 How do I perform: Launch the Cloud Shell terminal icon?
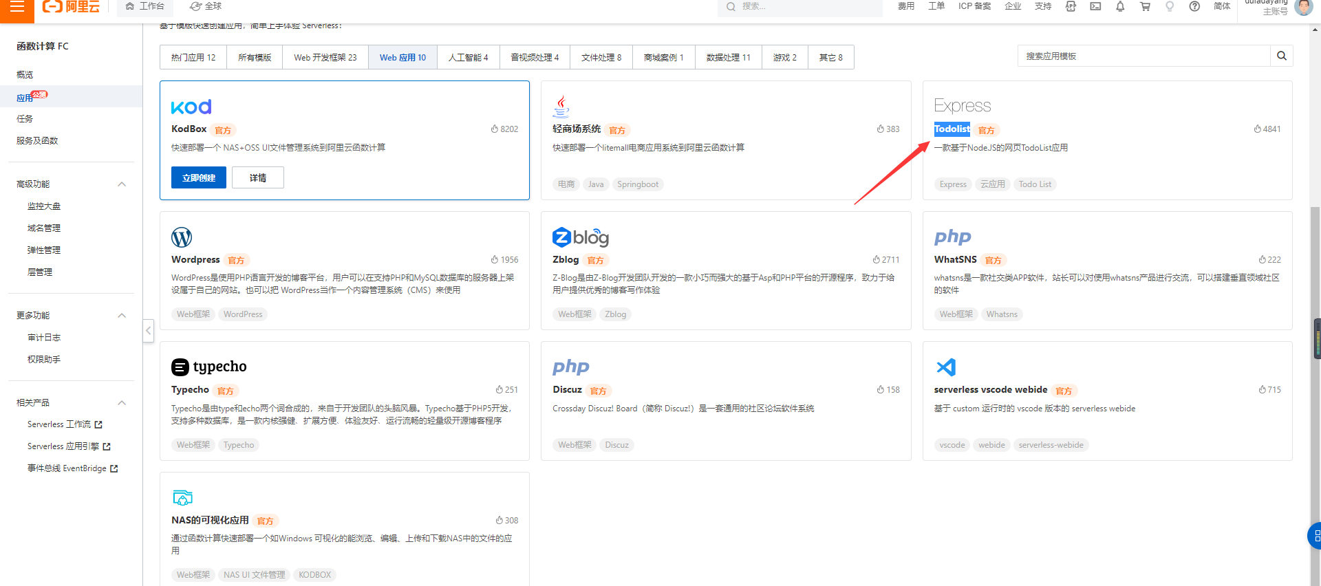1095,6
